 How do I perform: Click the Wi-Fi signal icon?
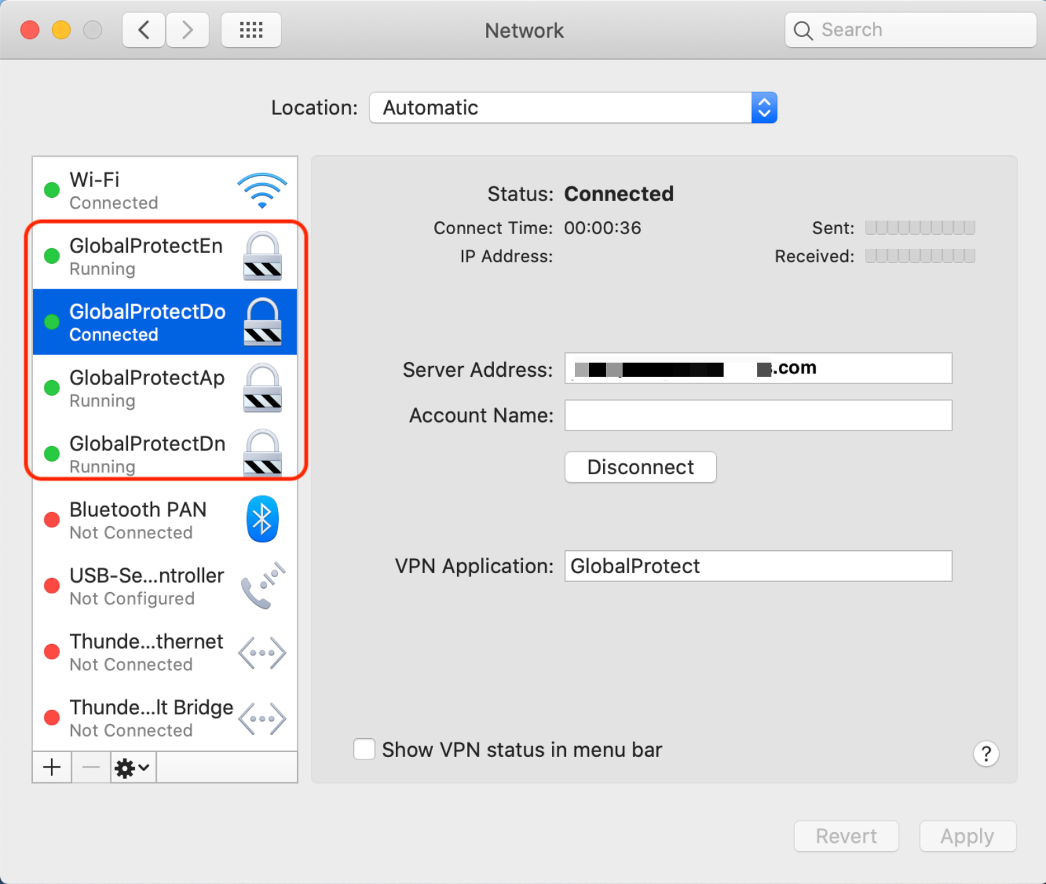(262, 190)
